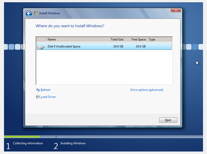Close the Install Windows dialog

pos(176,10)
